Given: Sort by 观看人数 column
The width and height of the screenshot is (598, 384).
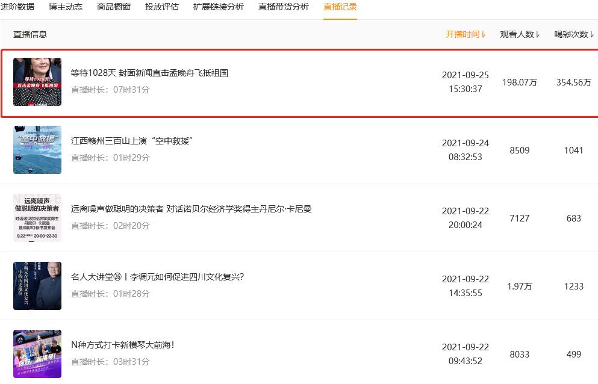Looking at the screenshot, I should (520, 34).
